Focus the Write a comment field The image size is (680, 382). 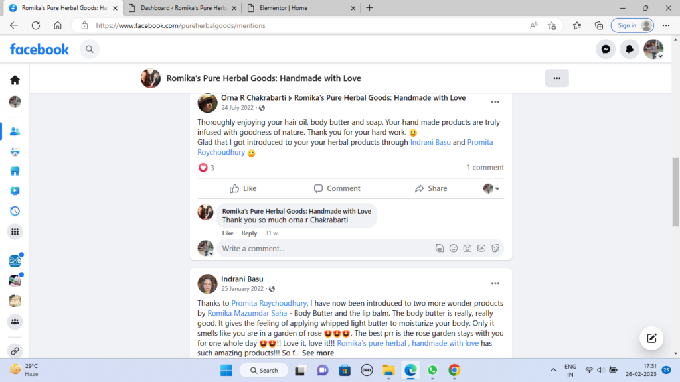pyautogui.click(x=325, y=249)
